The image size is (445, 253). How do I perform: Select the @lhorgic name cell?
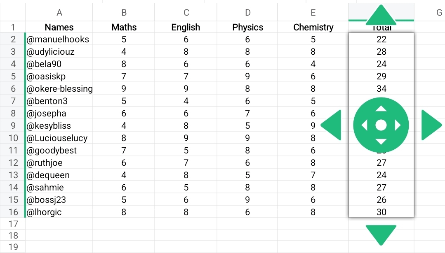point(59,212)
